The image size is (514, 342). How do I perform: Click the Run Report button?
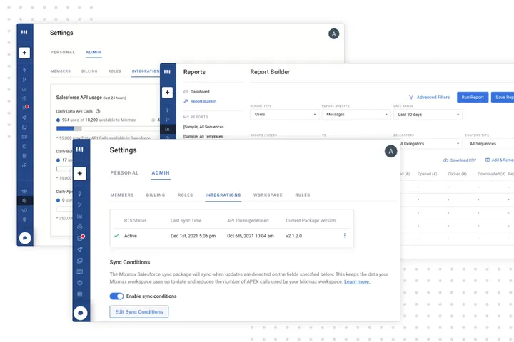(473, 97)
